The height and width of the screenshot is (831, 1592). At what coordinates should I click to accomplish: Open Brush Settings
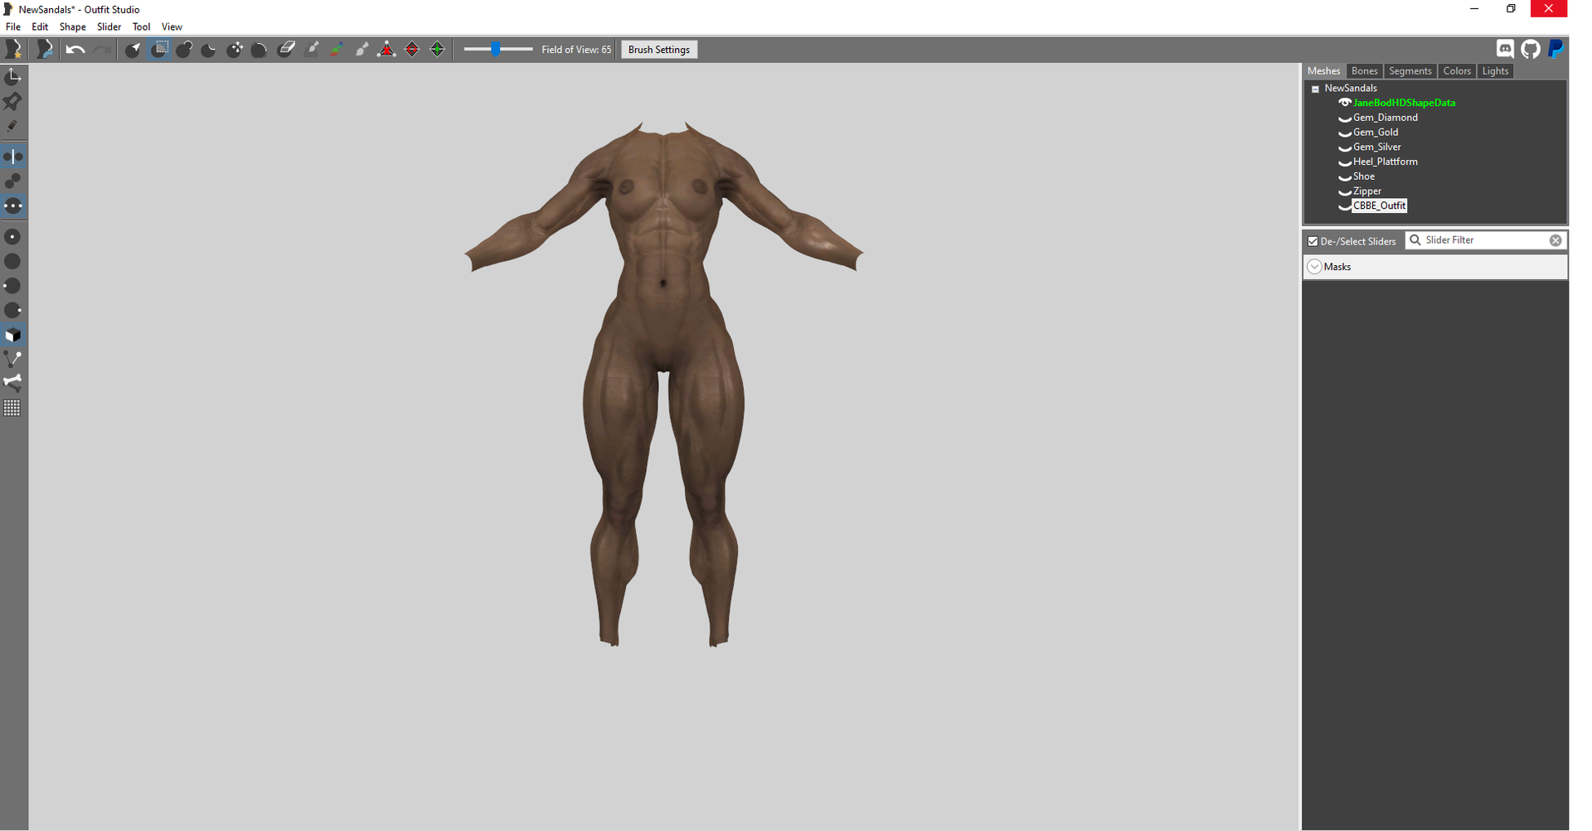pyautogui.click(x=658, y=50)
